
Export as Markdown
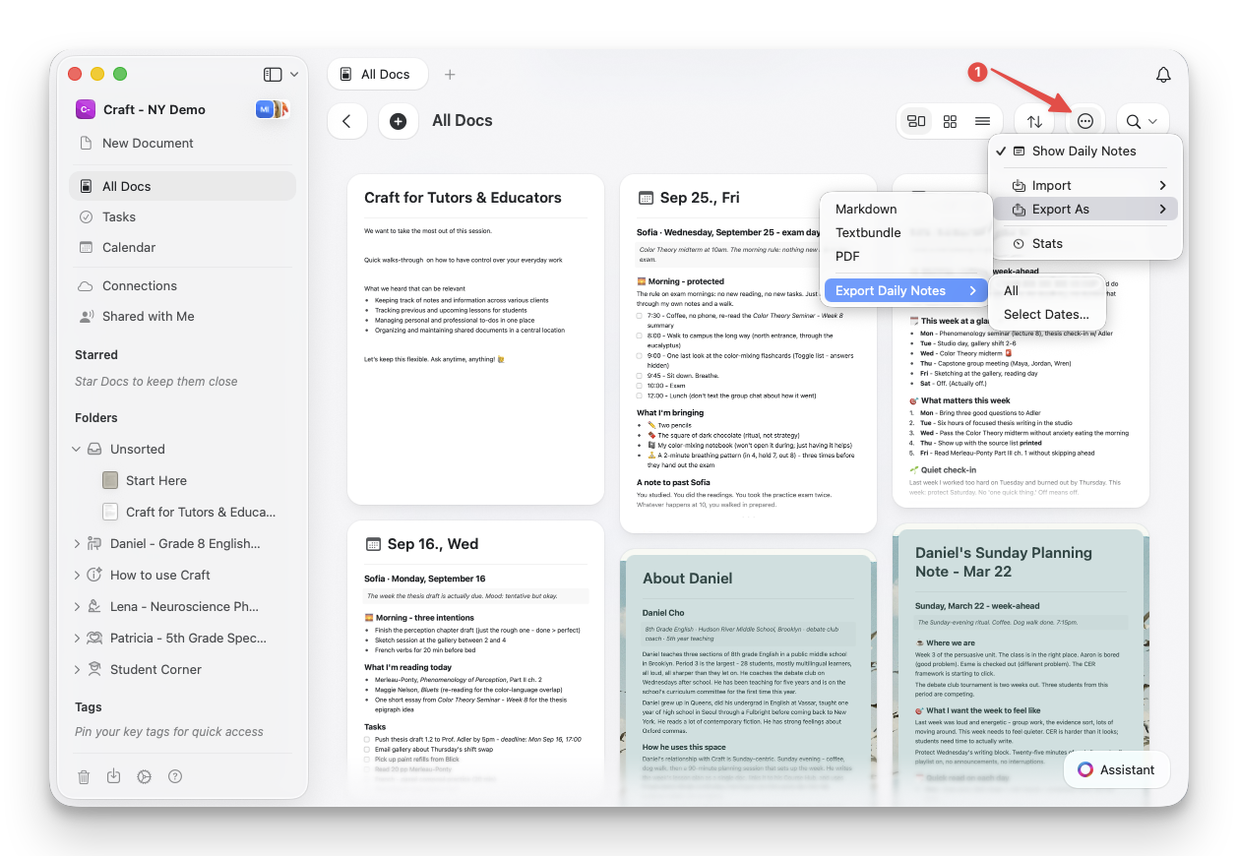tap(905, 209)
